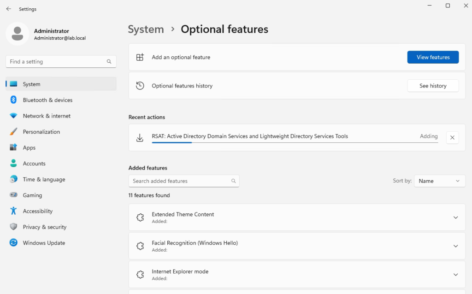Select Gaming in the sidebar

(61, 195)
